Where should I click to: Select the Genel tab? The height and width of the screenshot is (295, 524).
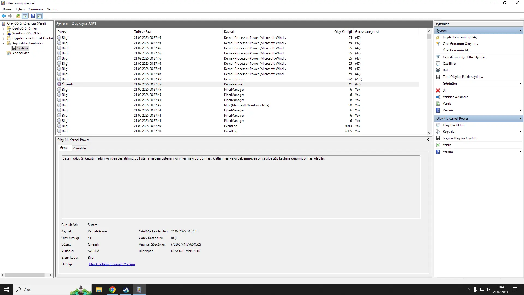point(64,148)
